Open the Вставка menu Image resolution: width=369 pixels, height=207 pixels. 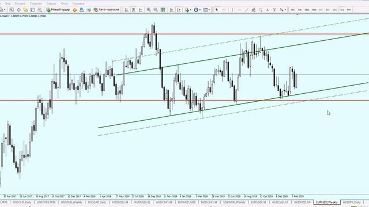[20, 3]
